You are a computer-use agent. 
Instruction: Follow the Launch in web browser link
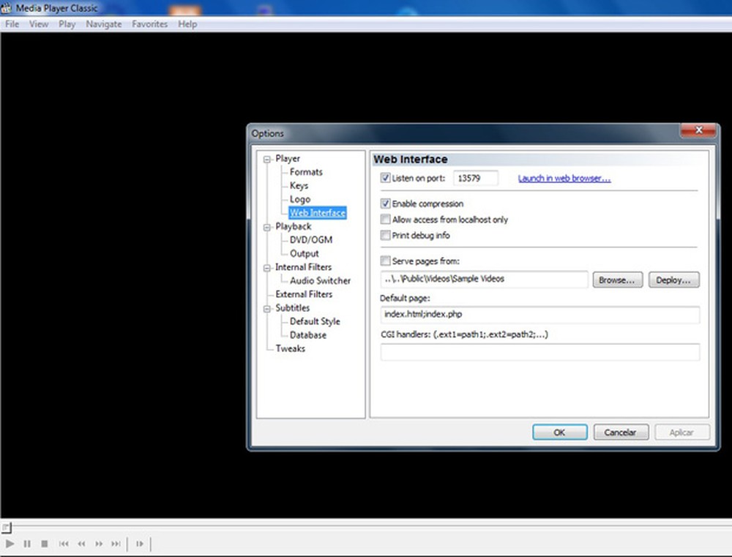[564, 178]
